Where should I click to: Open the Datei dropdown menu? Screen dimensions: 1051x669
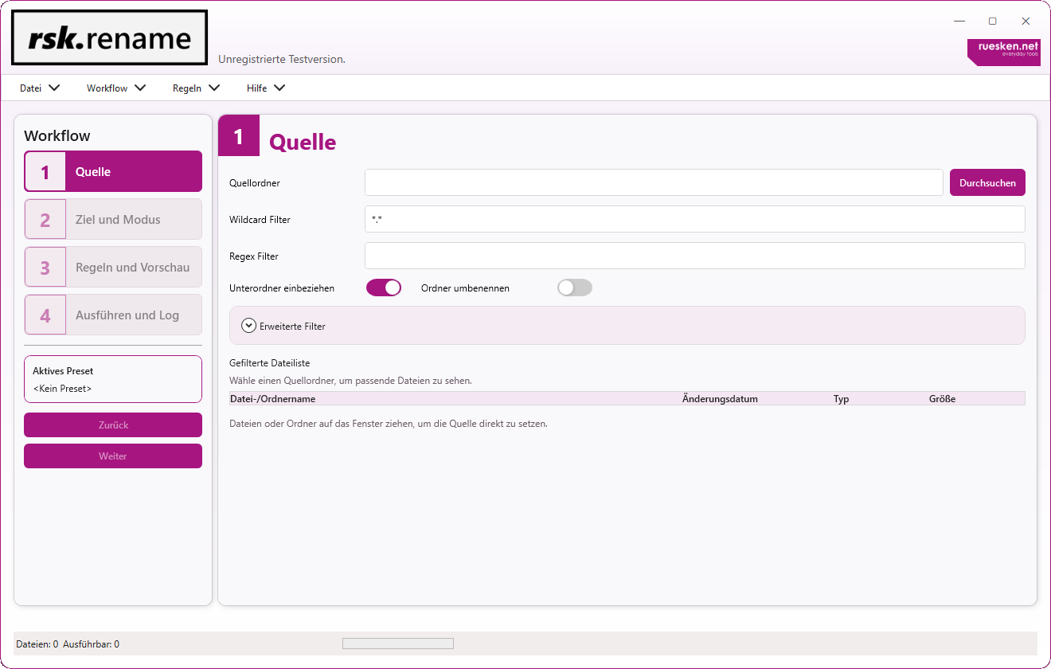click(x=40, y=88)
